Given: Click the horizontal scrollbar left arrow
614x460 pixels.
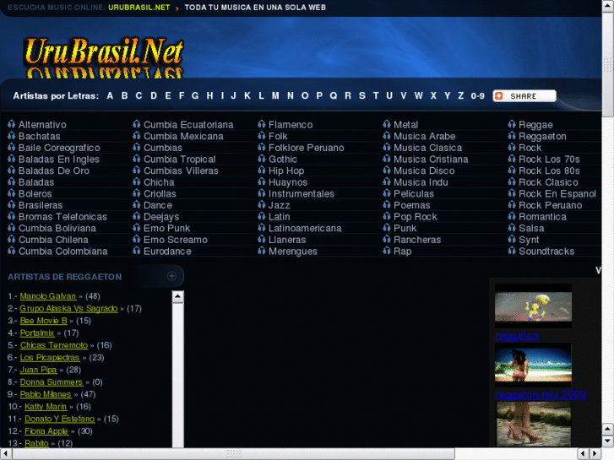Looking at the screenshot, I should [x=6, y=454].
